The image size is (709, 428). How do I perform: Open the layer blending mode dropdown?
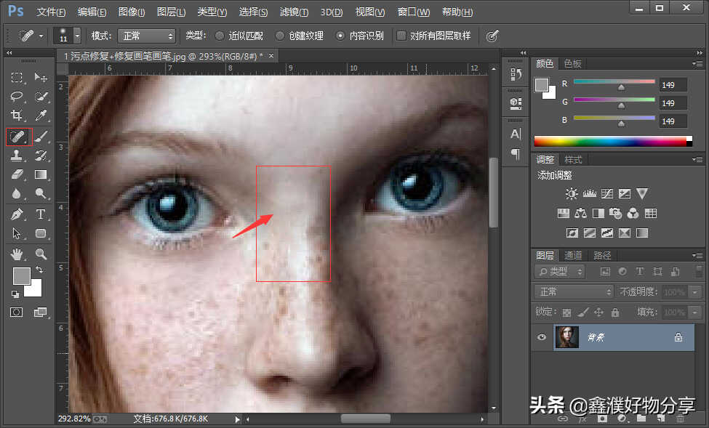(574, 292)
